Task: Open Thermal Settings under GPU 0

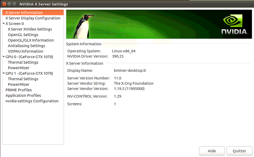Action: [x=23, y=62]
